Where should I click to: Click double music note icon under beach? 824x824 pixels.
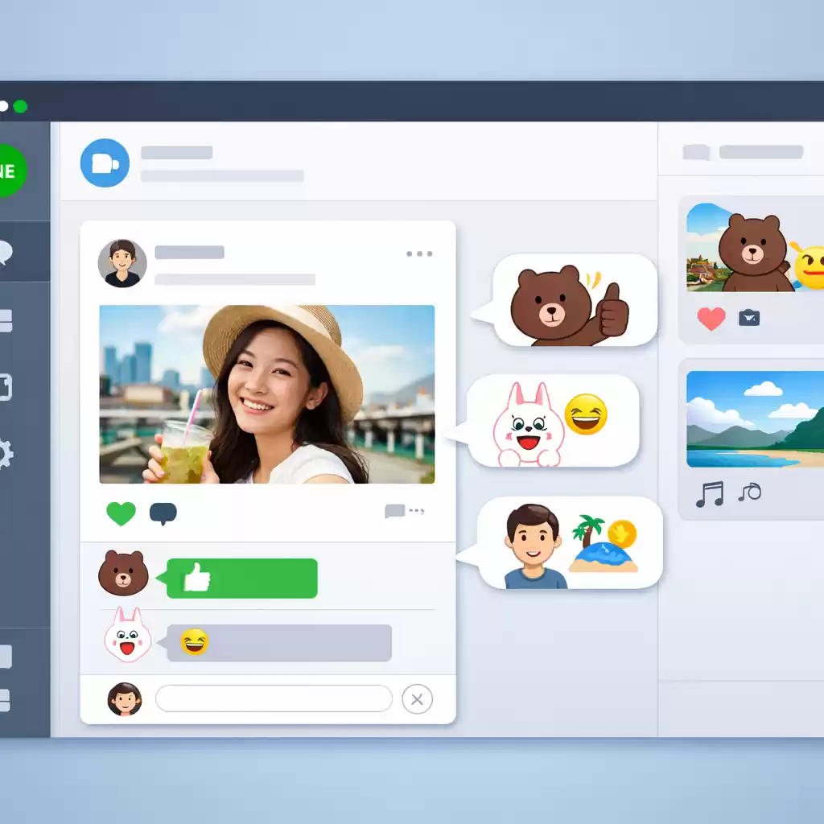point(710,495)
